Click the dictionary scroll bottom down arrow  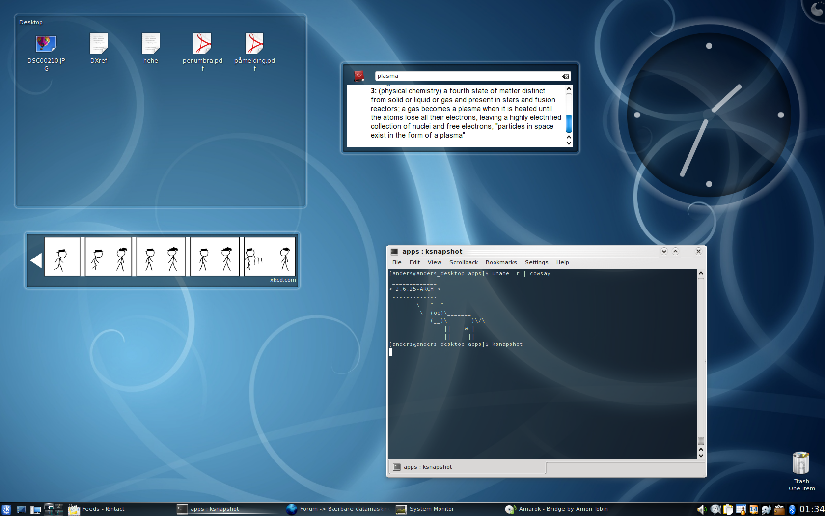click(x=569, y=143)
